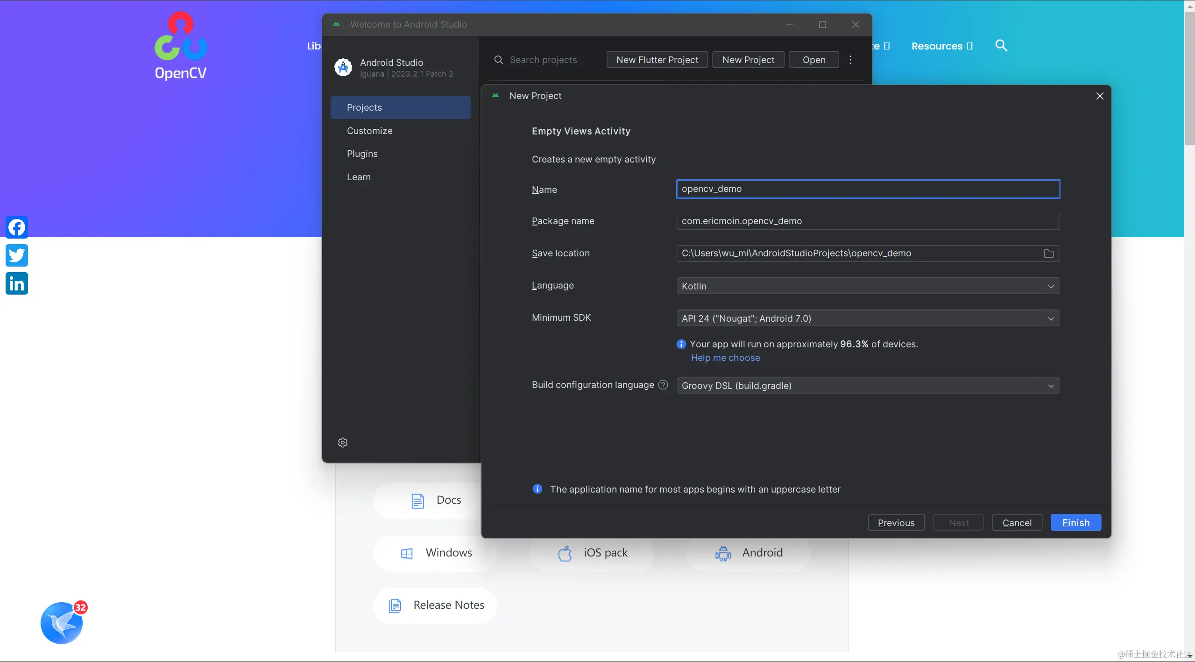Click the help icon beside Build configuration language

tap(663, 385)
